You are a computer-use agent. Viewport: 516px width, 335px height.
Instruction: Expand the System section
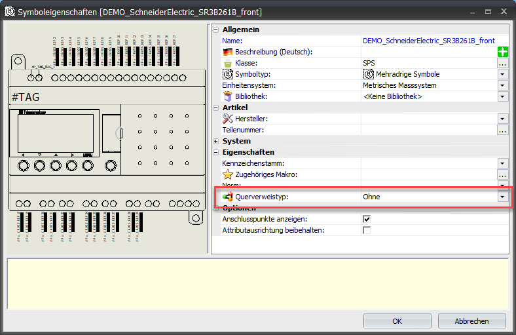point(216,141)
